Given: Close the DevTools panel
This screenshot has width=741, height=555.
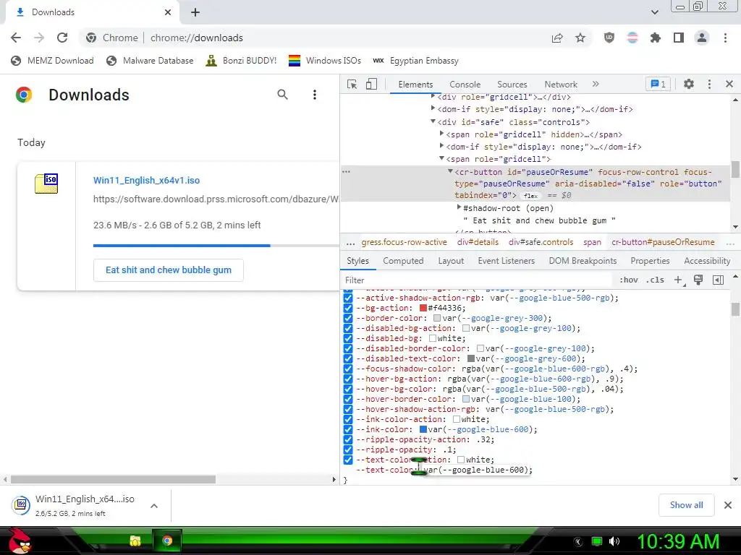Looking at the screenshot, I should tap(729, 84).
